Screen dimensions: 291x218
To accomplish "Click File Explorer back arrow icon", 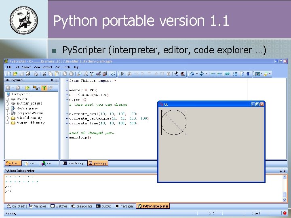I will click(x=8, y=88).
